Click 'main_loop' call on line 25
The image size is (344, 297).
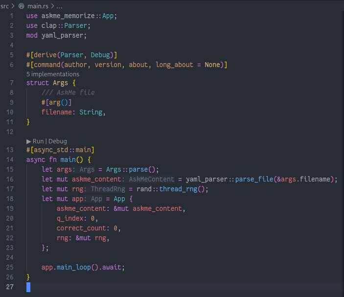click(74, 268)
